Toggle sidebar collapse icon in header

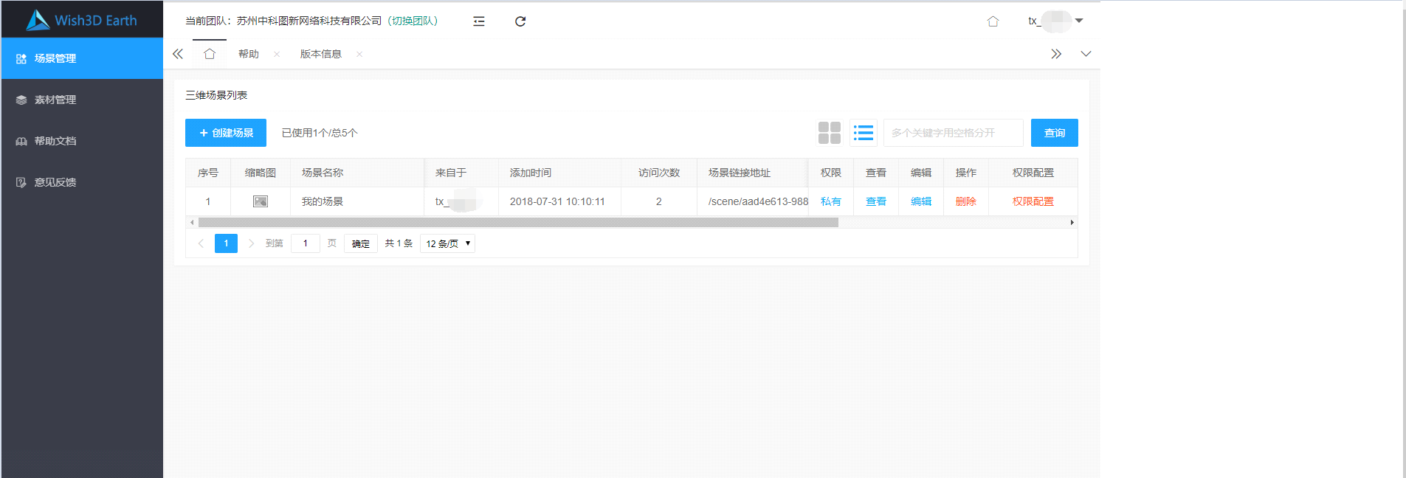pyautogui.click(x=479, y=21)
